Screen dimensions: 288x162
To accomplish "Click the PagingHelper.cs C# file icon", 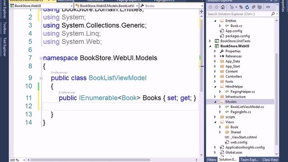I will (227, 92).
